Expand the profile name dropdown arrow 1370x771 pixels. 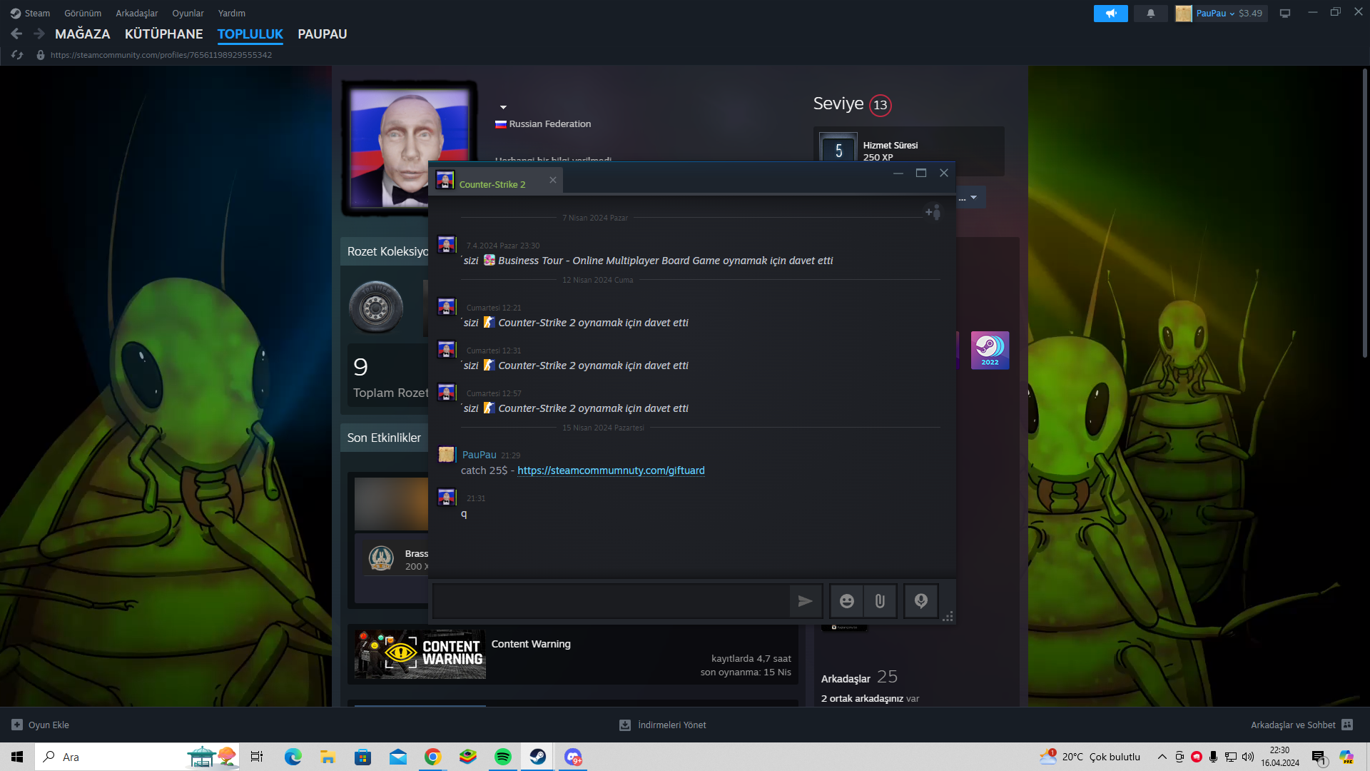(x=503, y=107)
